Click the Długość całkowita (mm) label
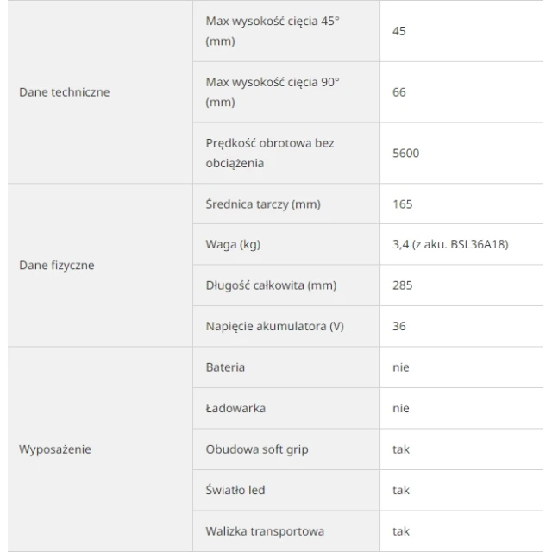Viewport: 552px width, 552px height. 271,285
